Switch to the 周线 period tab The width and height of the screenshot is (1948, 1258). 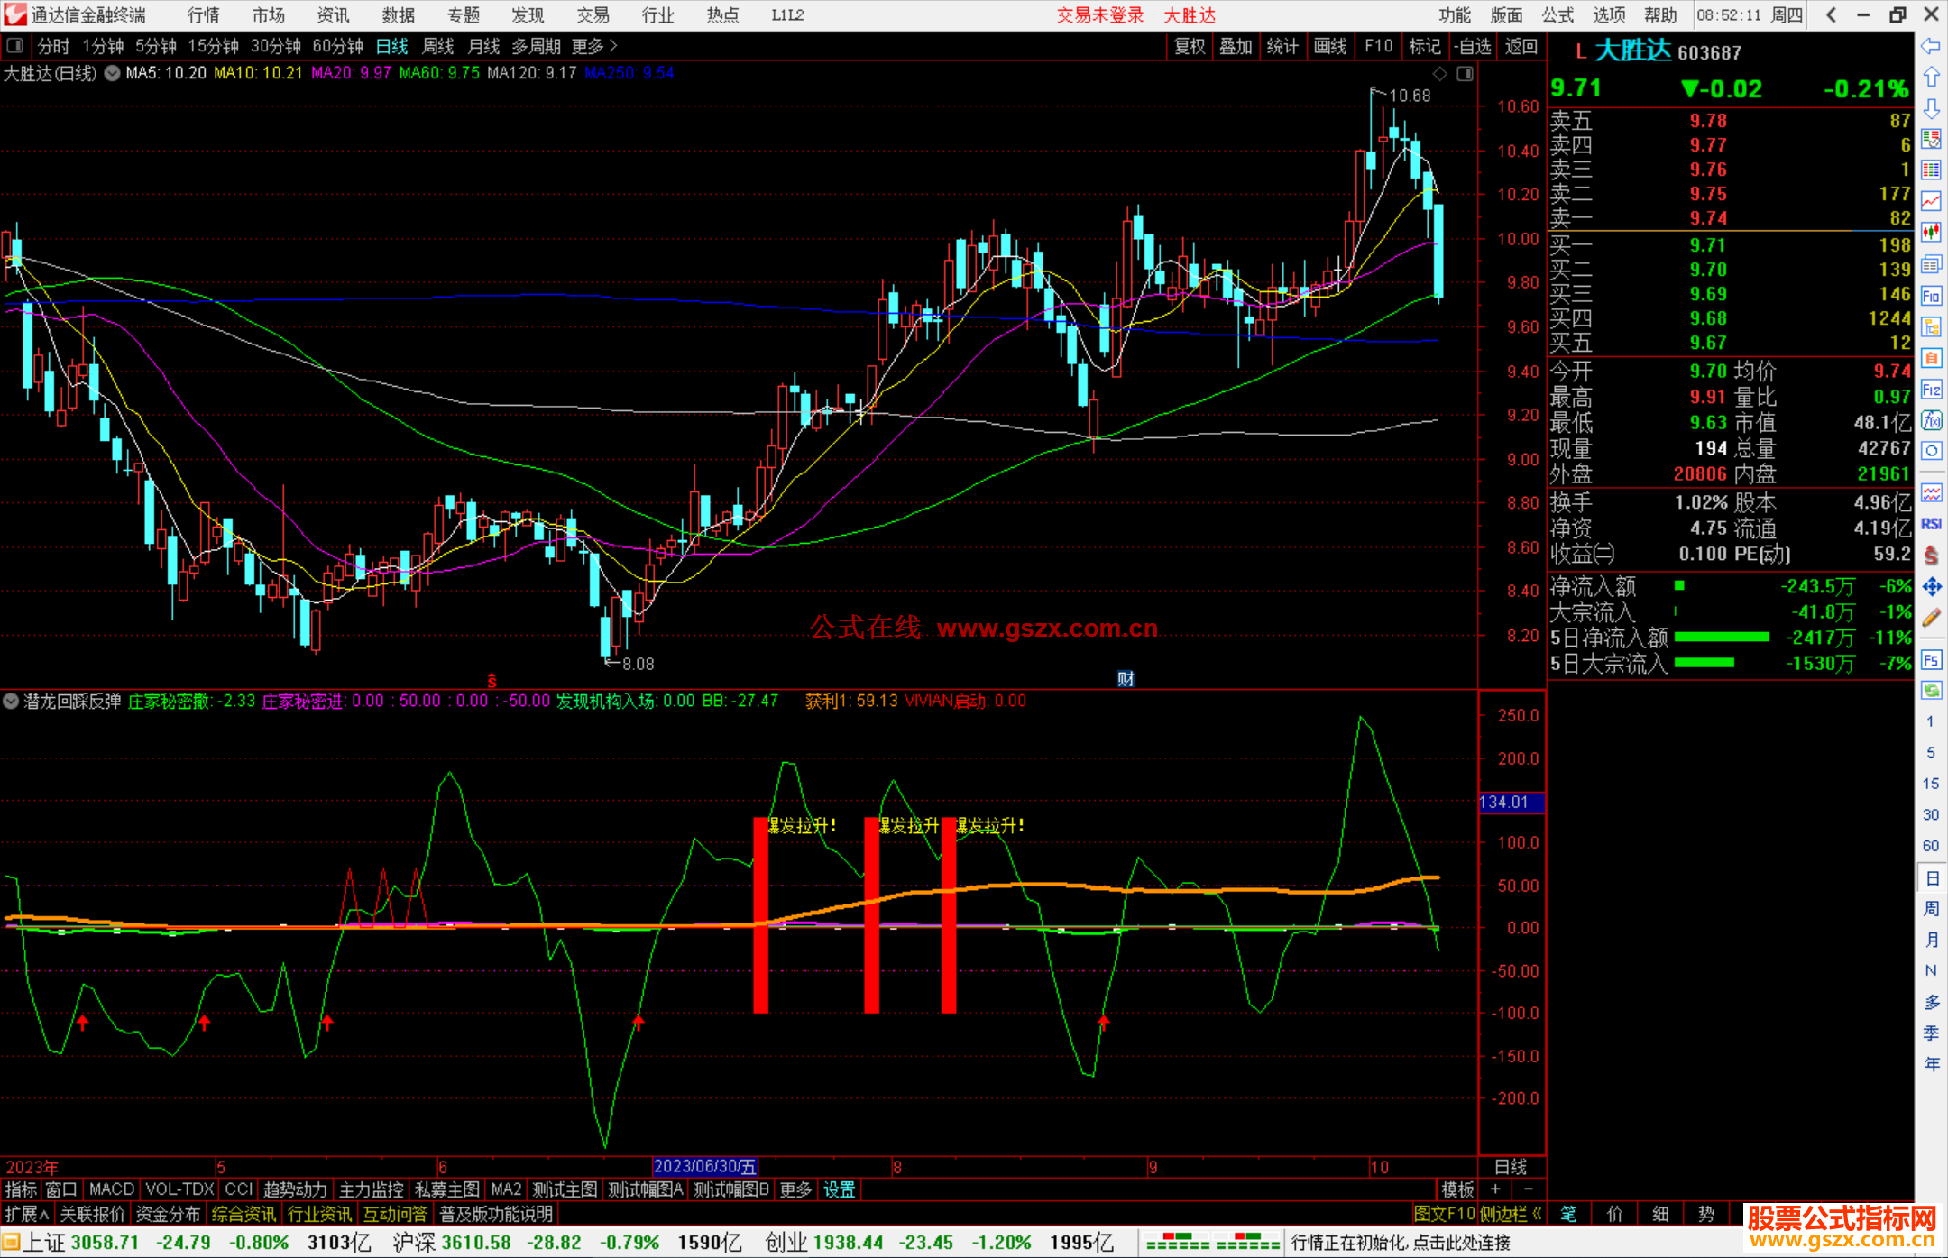pyautogui.click(x=438, y=46)
